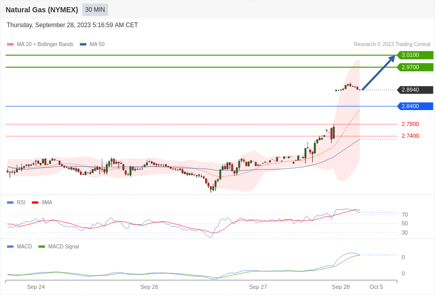Click the black 2.8940 current price tag
This screenshot has width=435, height=295.
[x=415, y=90]
